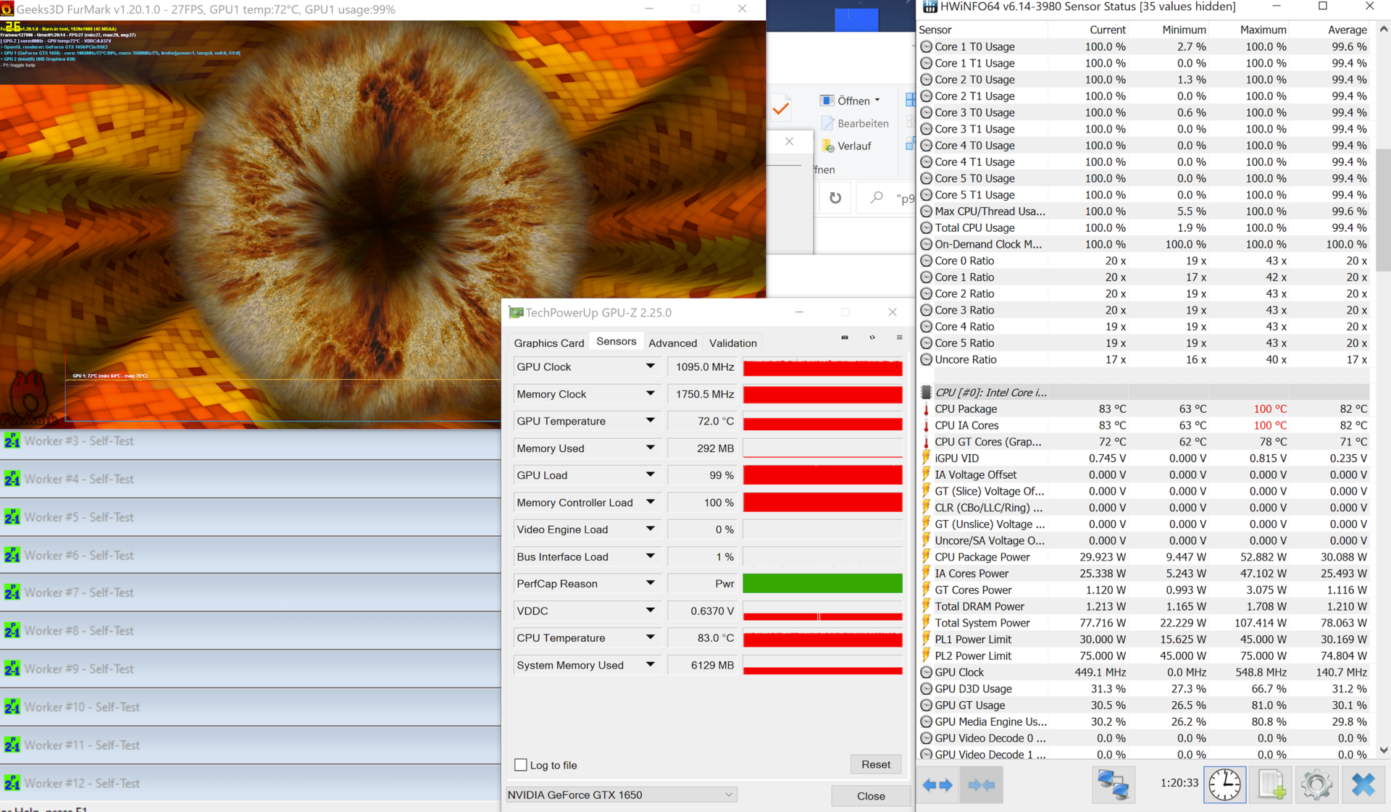Click HWiNFO log file sheet icon

coord(1271,785)
